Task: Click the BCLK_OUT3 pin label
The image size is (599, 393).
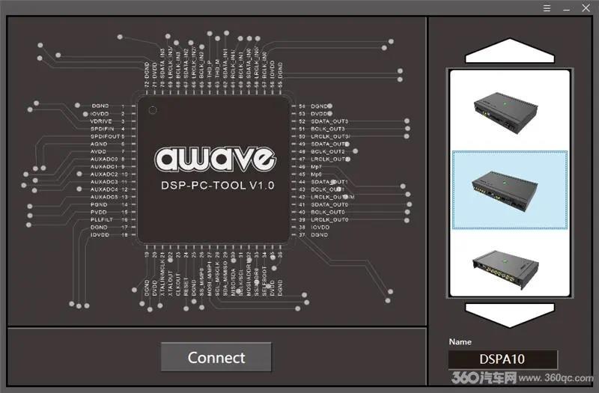Action: [328, 129]
